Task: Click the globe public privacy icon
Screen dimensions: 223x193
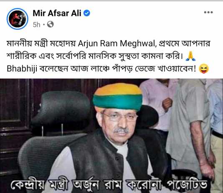Action: pos(51,24)
